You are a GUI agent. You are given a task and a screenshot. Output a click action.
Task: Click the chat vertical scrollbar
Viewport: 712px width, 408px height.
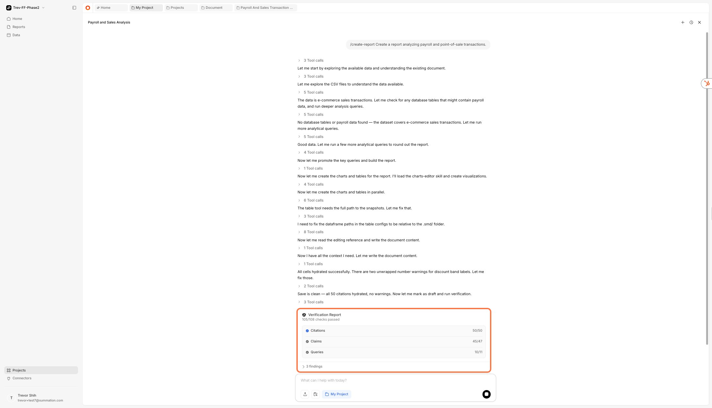(707, 188)
